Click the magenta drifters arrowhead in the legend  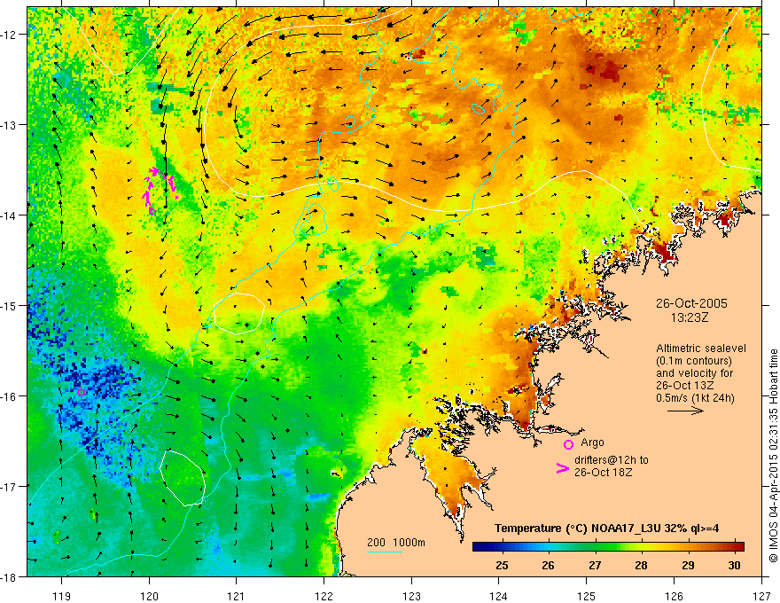pyautogui.click(x=562, y=467)
